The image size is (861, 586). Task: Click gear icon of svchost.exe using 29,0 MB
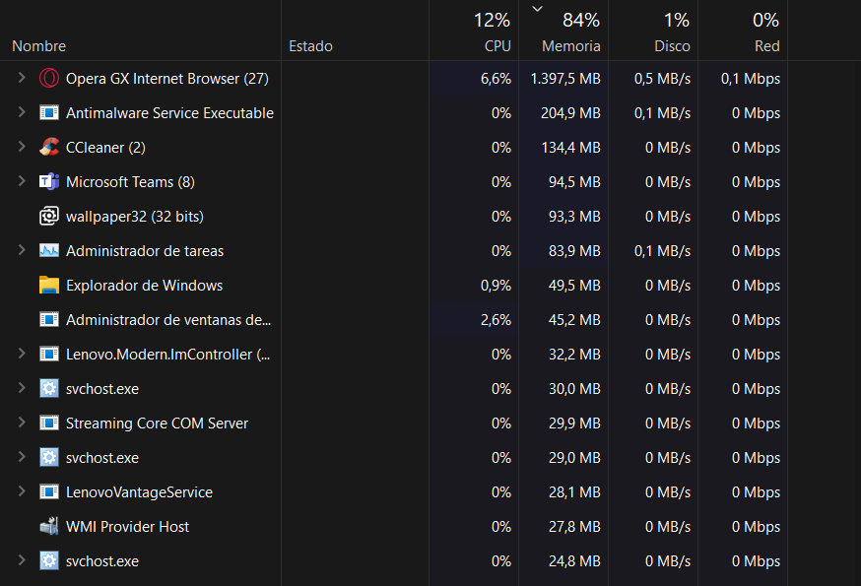click(49, 457)
